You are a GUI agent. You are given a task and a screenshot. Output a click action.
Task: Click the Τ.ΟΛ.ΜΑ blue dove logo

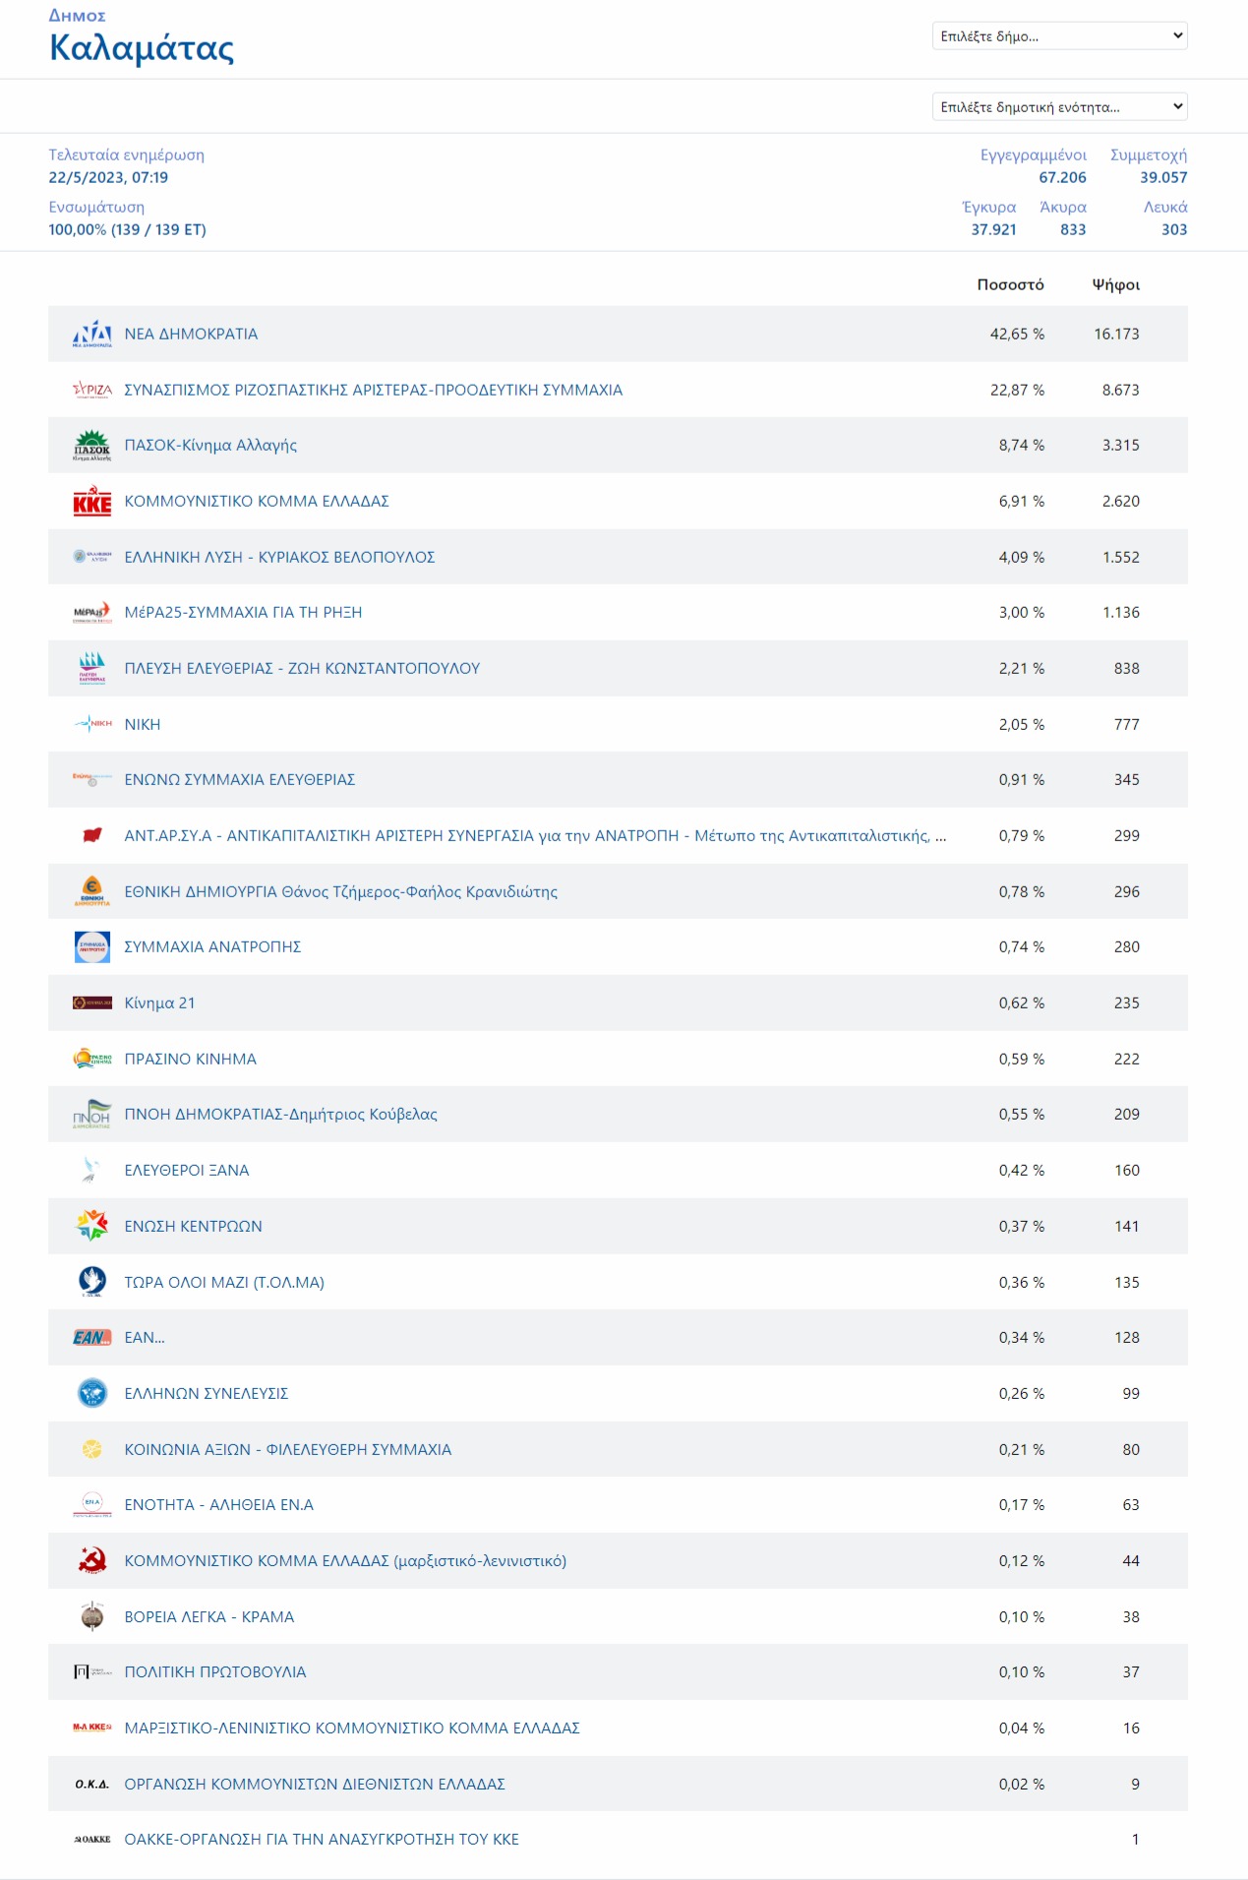point(92,1282)
